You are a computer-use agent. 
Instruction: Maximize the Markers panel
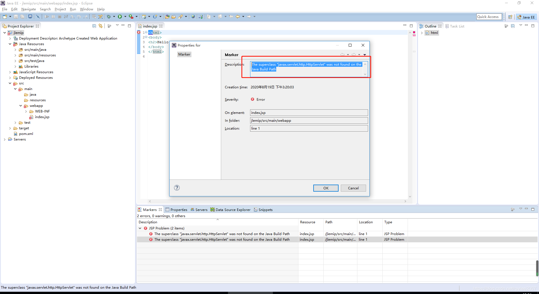(533, 209)
